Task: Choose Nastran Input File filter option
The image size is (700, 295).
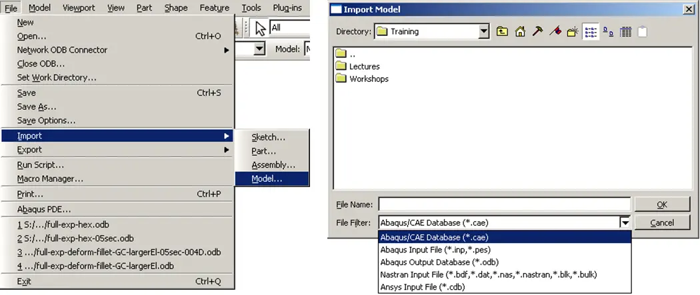Action: (x=505, y=274)
